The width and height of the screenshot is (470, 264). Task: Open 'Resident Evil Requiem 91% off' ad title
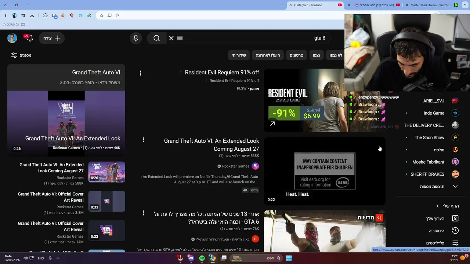click(x=220, y=73)
